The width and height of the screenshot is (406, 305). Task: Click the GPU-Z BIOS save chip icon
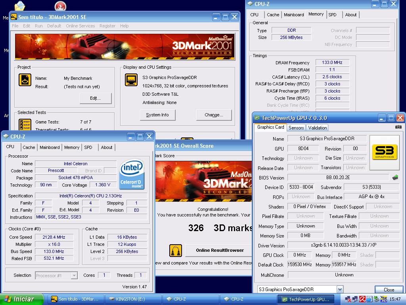click(395, 178)
